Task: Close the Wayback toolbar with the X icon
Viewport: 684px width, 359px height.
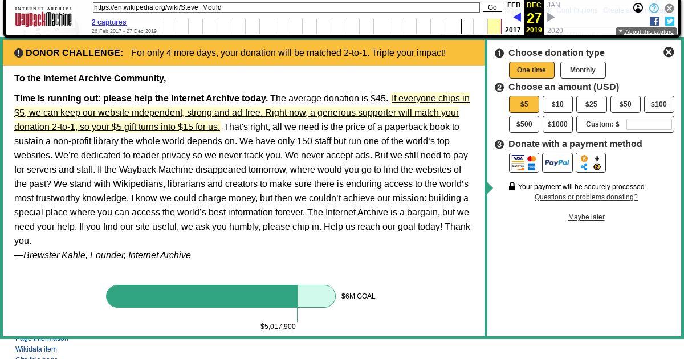Action: point(670,8)
